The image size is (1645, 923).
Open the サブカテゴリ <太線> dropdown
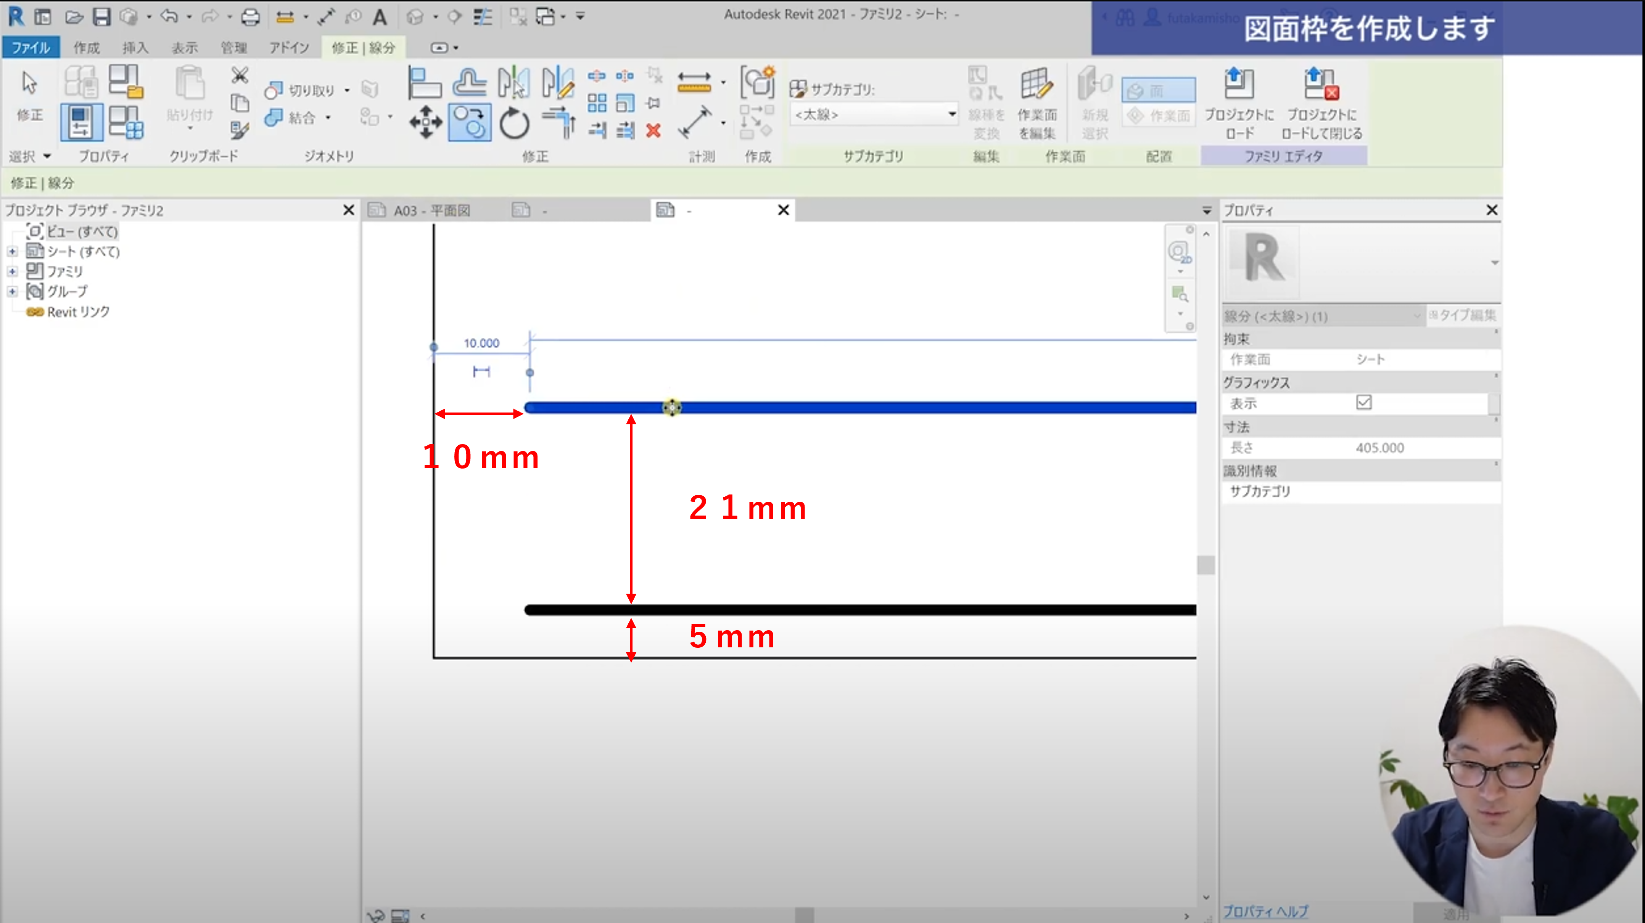[x=951, y=114]
